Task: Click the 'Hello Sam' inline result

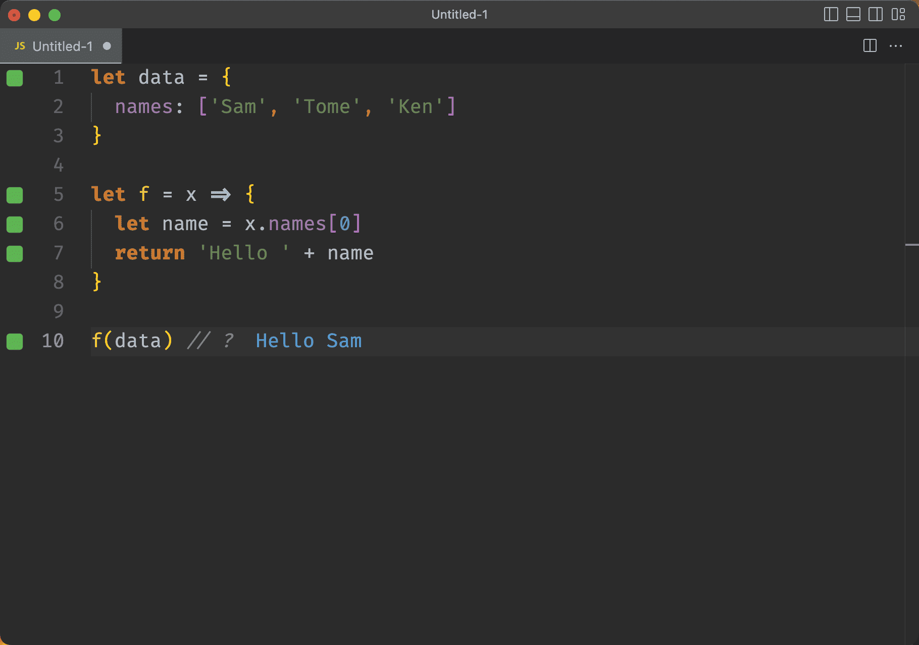Action: pos(309,341)
